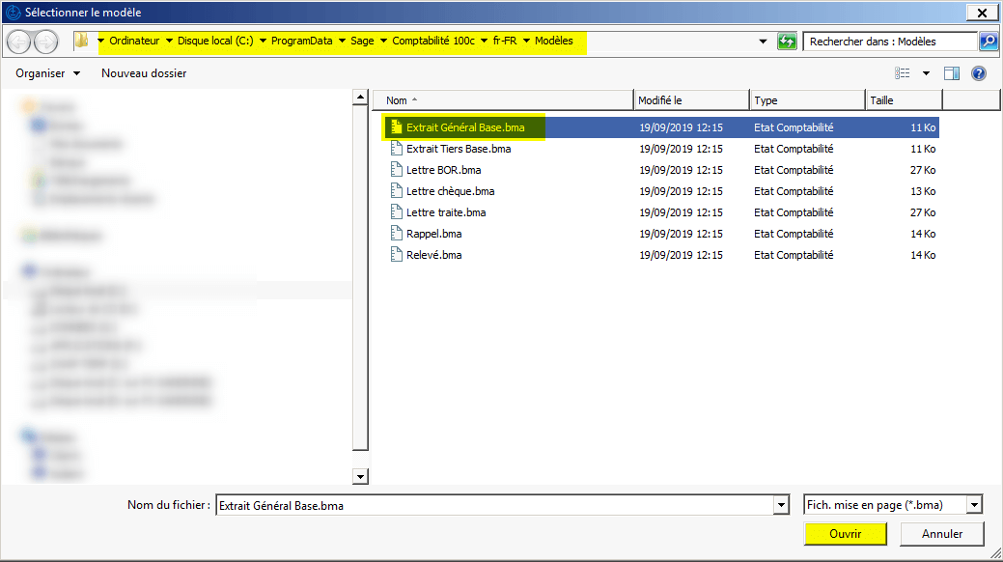Open the address bar history dropdown
Image resolution: width=1003 pixels, height=562 pixels.
tap(764, 42)
